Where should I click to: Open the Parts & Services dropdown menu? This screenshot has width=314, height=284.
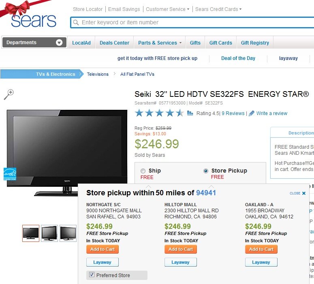click(160, 43)
